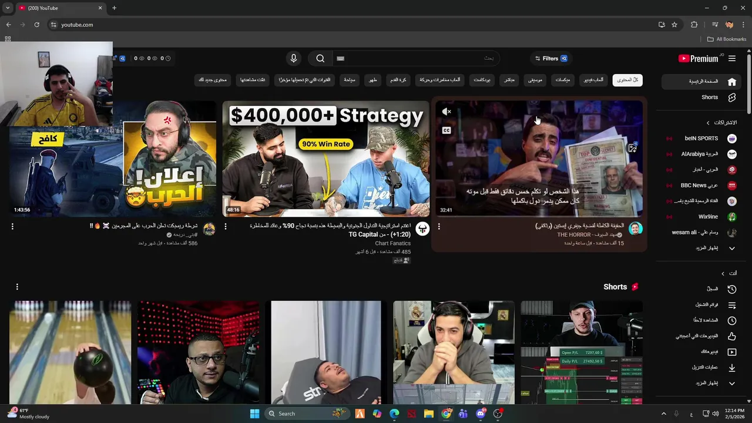Open All Bookmarks folder
Screen dimensions: 752x423
pos(727,39)
